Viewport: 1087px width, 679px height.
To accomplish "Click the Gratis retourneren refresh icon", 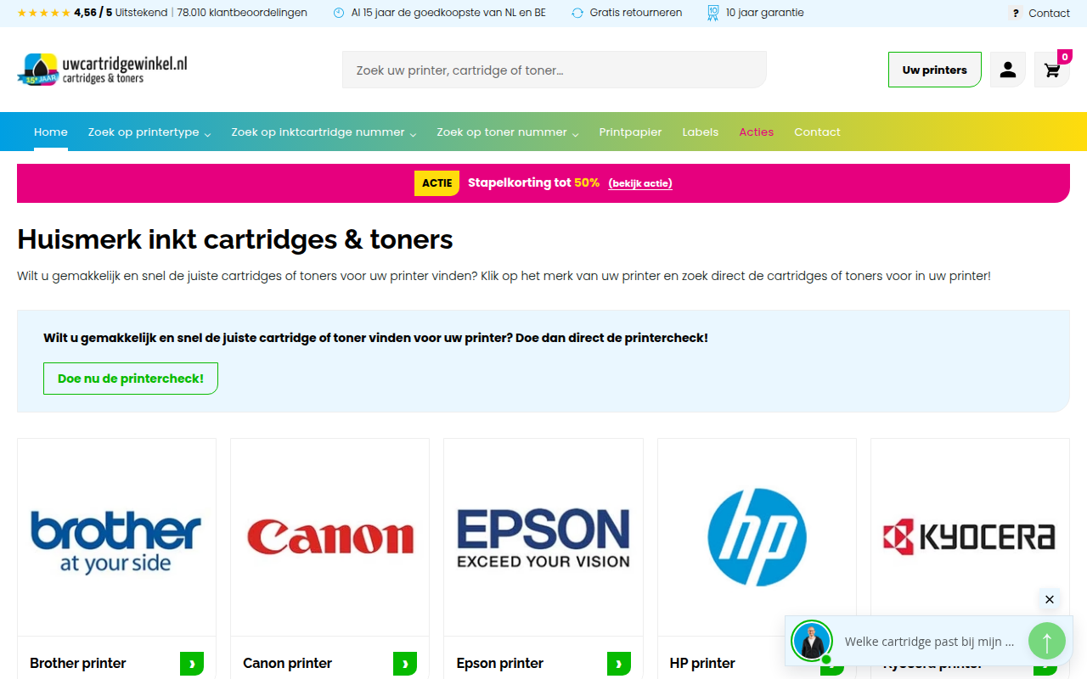I will pyautogui.click(x=577, y=13).
